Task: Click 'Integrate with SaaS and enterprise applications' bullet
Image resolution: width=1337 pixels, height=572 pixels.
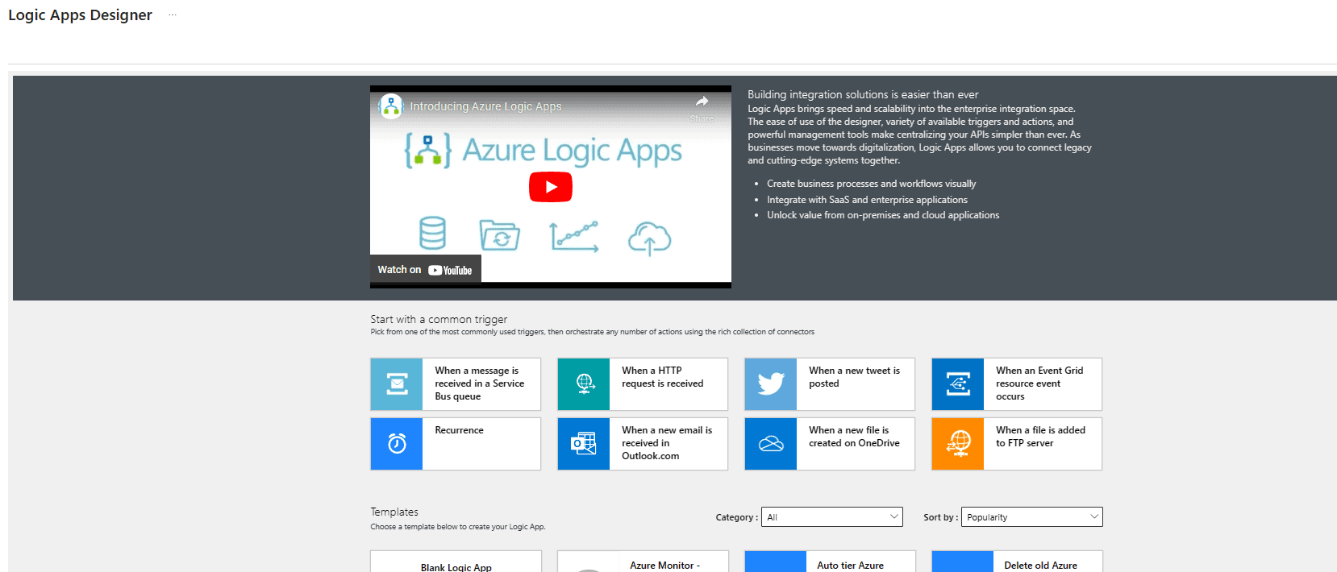Action: (867, 200)
